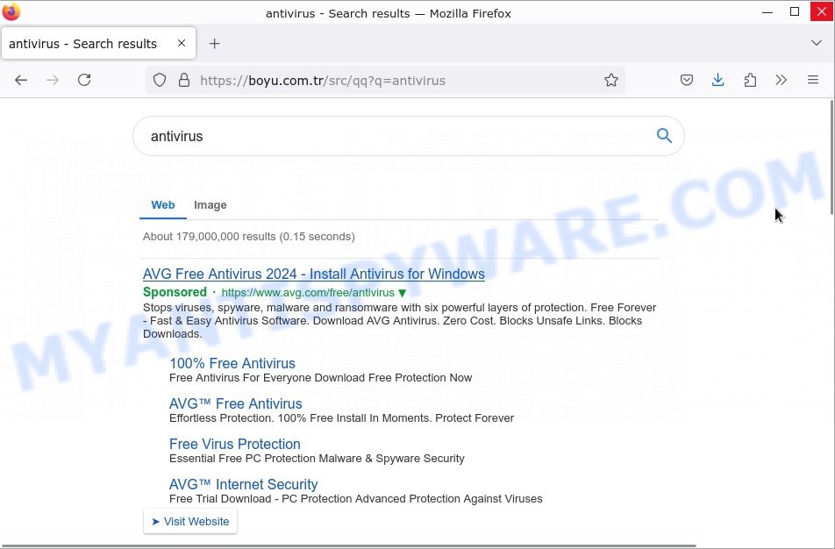Click the Stops viruses, spyware description text
Image resolution: width=835 pixels, height=549 pixels.
point(399,321)
